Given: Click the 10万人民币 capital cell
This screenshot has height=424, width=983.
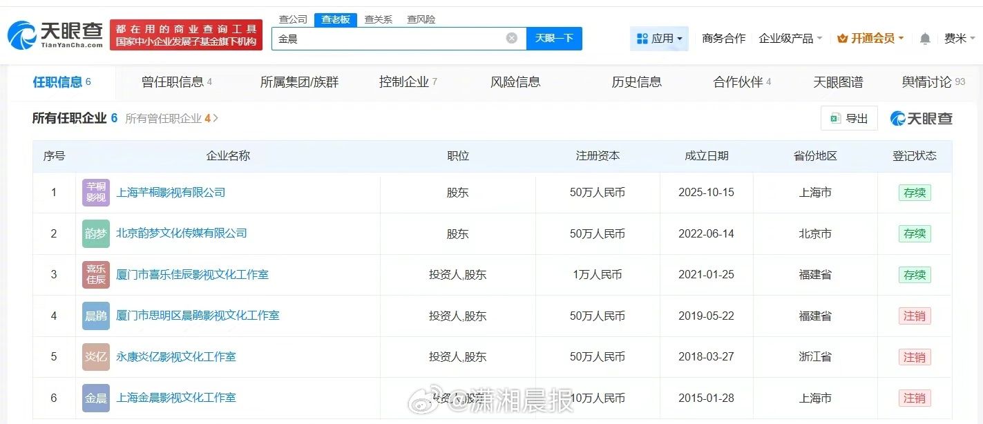Looking at the screenshot, I should coord(598,398).
